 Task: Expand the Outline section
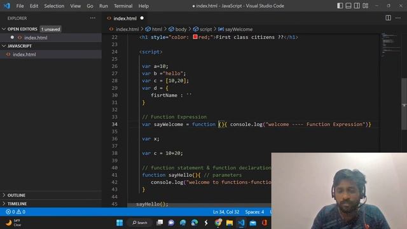point(16,195)
